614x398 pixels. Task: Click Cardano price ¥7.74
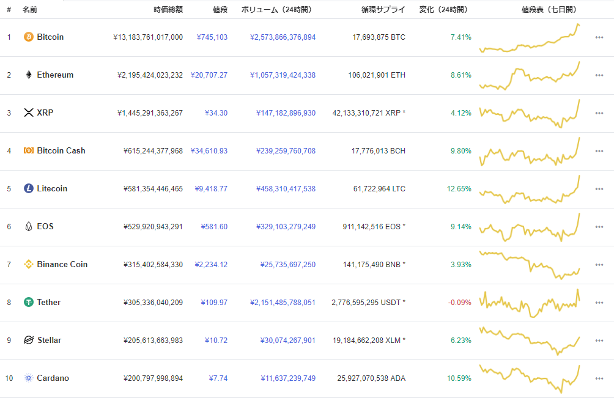point(218,378)
